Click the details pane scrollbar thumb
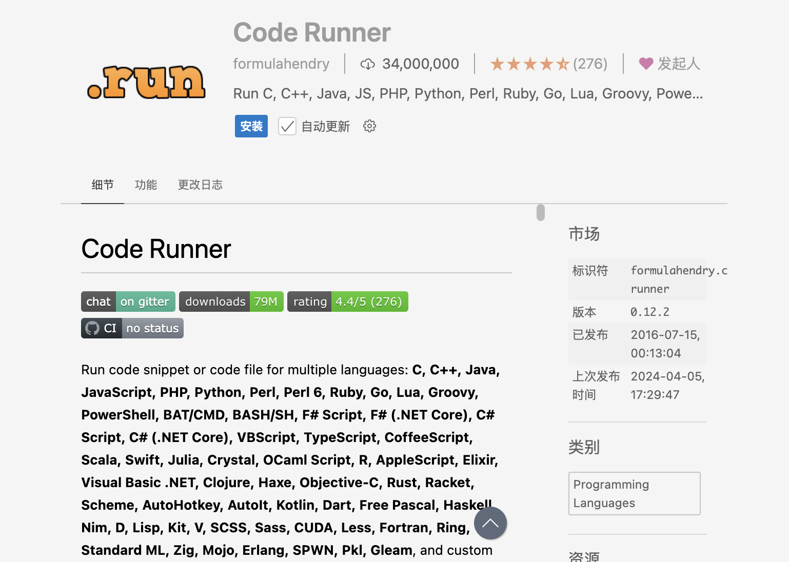 pos(541,212)
